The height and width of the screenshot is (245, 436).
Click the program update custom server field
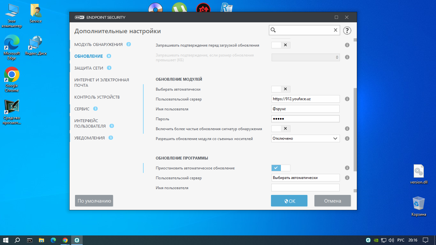(305, 178)
